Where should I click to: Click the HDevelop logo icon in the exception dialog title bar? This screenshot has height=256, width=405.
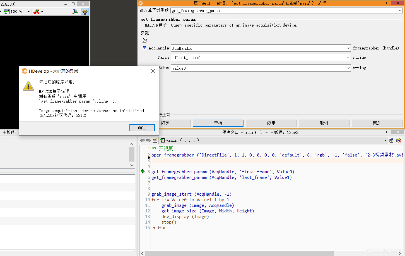click(25, 71)
